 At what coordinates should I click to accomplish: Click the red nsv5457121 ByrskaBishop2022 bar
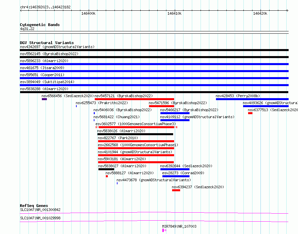point(134,99)
